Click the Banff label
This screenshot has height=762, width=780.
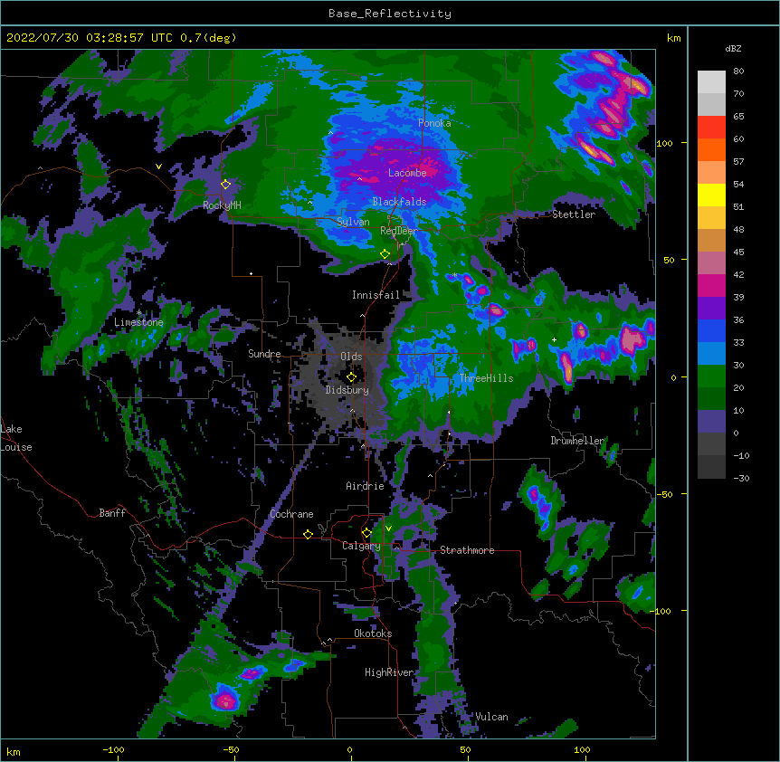(112, 513)
